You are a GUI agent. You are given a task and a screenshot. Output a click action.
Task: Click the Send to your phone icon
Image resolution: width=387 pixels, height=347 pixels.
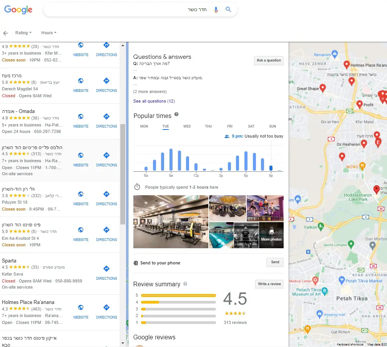(x=136, y=263)
